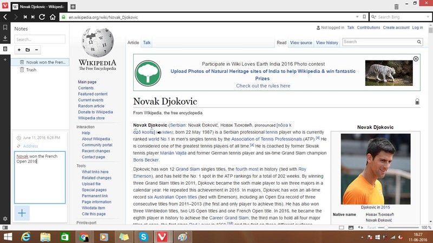The width and height of the screenshot is (433, 243).
Task: Open the address bar history dropdown
Action: click(357, 17)
